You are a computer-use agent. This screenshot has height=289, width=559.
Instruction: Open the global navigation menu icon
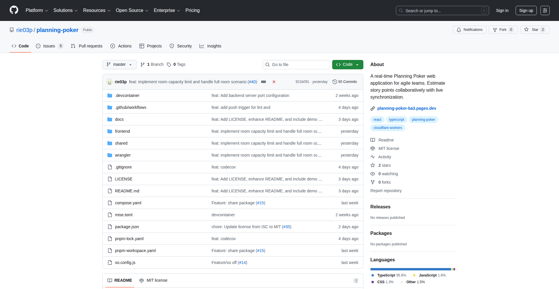(x=545, y=10)
